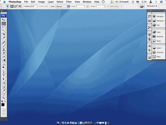Select the Dodge tool
The image size is (166, 125).
coord(4,67)
